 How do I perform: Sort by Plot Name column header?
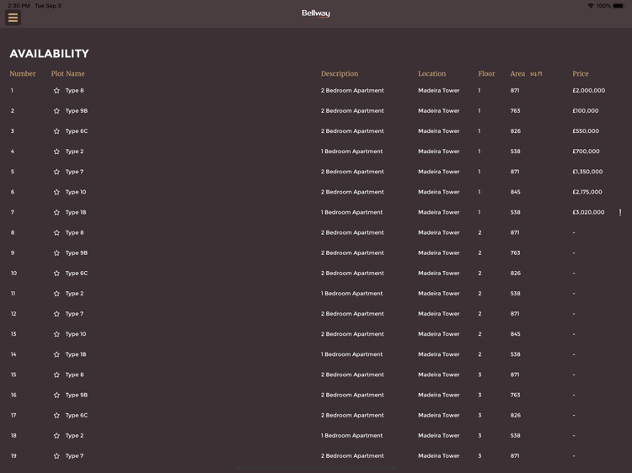67,73
